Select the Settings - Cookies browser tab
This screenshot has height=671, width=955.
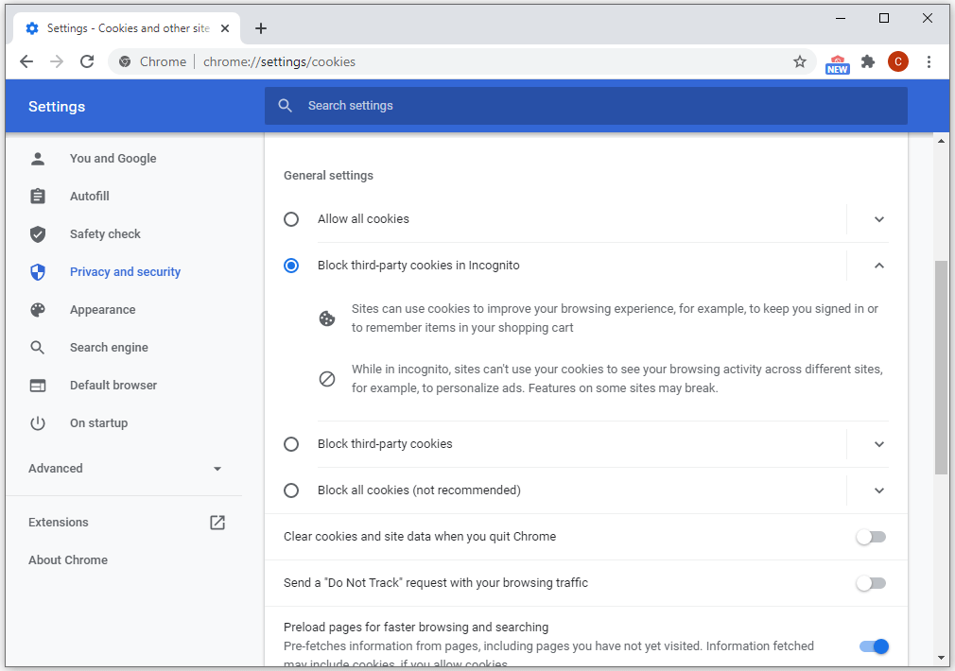coord(127,28)
